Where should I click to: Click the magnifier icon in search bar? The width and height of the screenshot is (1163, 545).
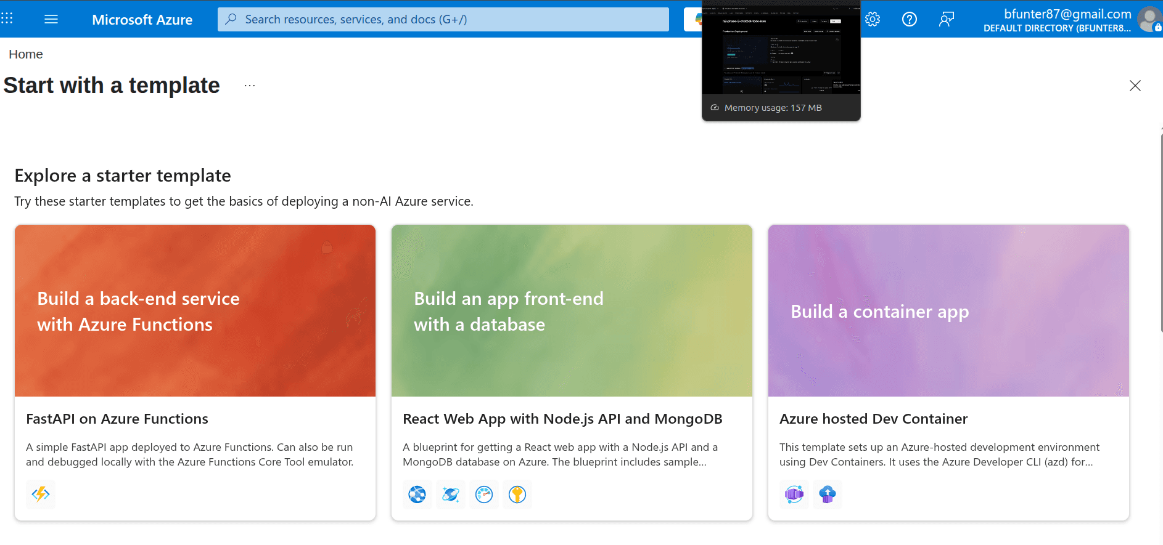[231, 19]
